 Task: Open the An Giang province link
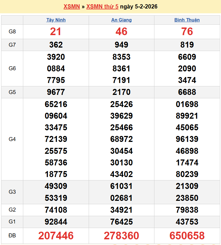(x=121, y=20)
